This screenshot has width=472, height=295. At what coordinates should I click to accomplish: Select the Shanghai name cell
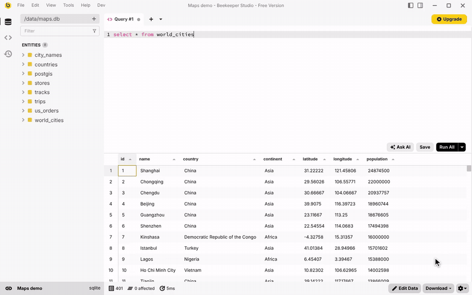point(158,171)
